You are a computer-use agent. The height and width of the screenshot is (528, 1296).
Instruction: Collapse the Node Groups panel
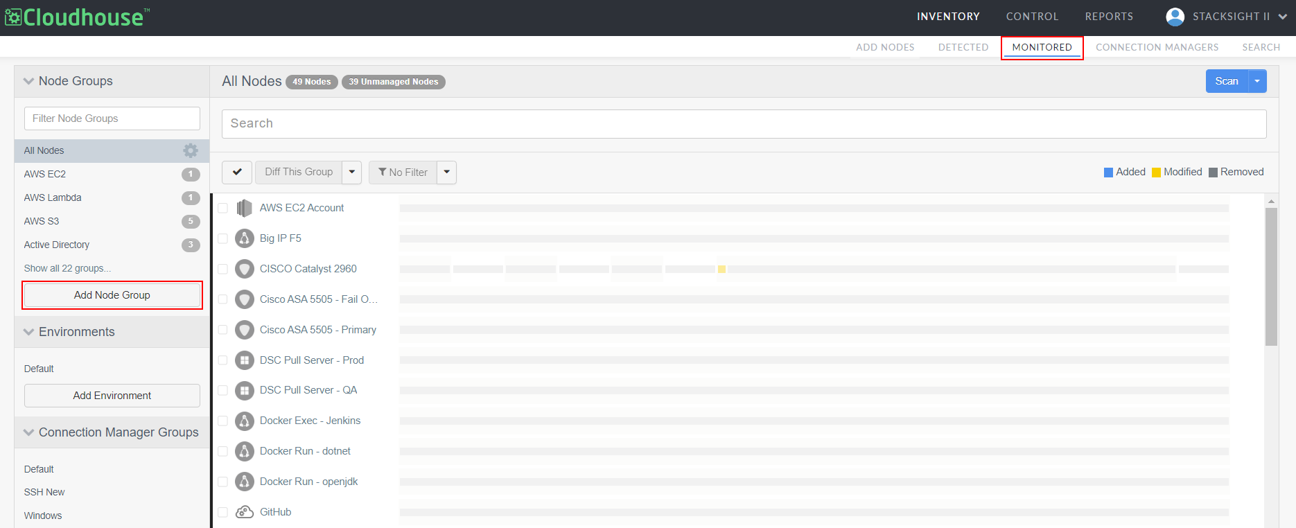point(28,81)
